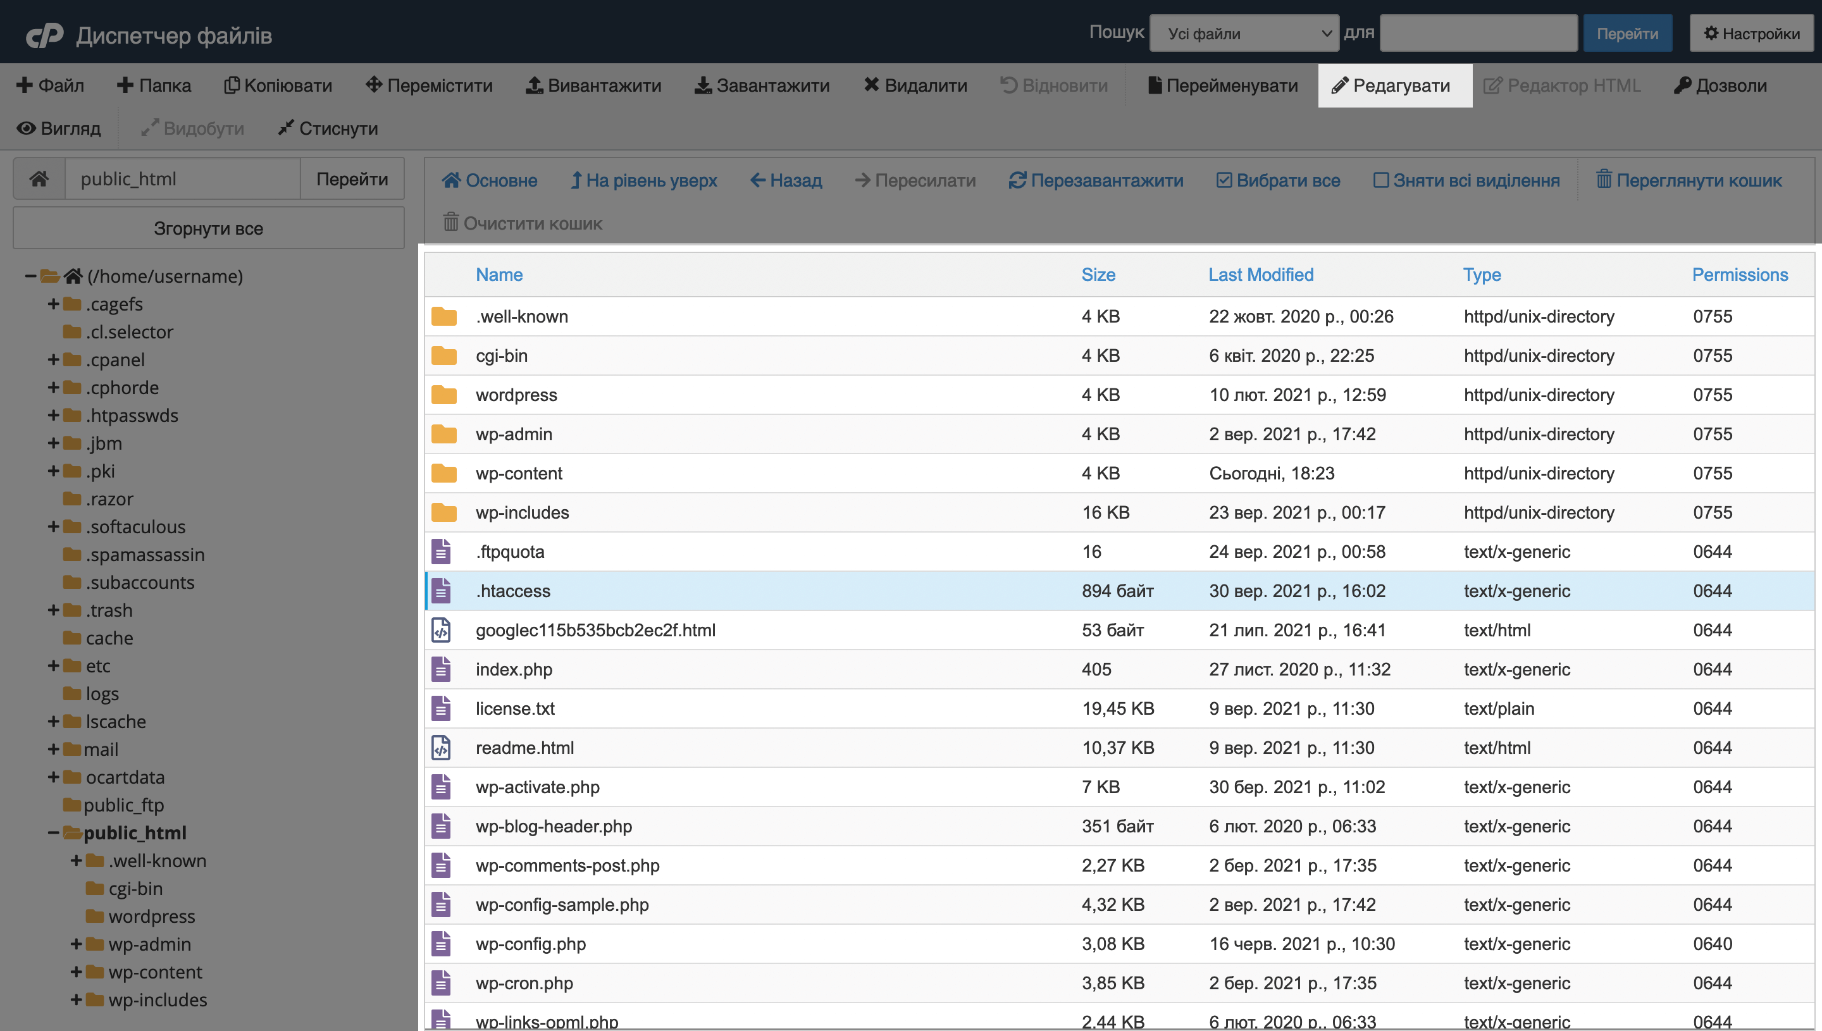Click Згорнути все to collapse the tree
This screenshot has height=1031, width=1822.
(x=208, y=228)
